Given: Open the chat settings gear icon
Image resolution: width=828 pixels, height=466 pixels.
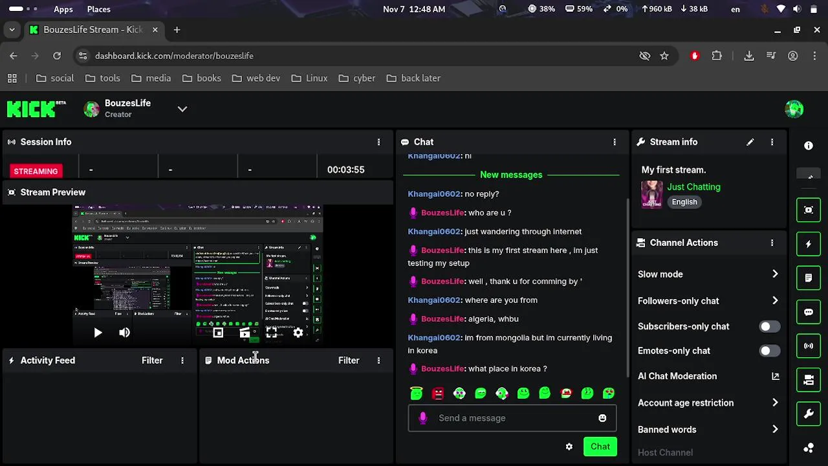Looking at the screenshot, I should coord(569,447).
